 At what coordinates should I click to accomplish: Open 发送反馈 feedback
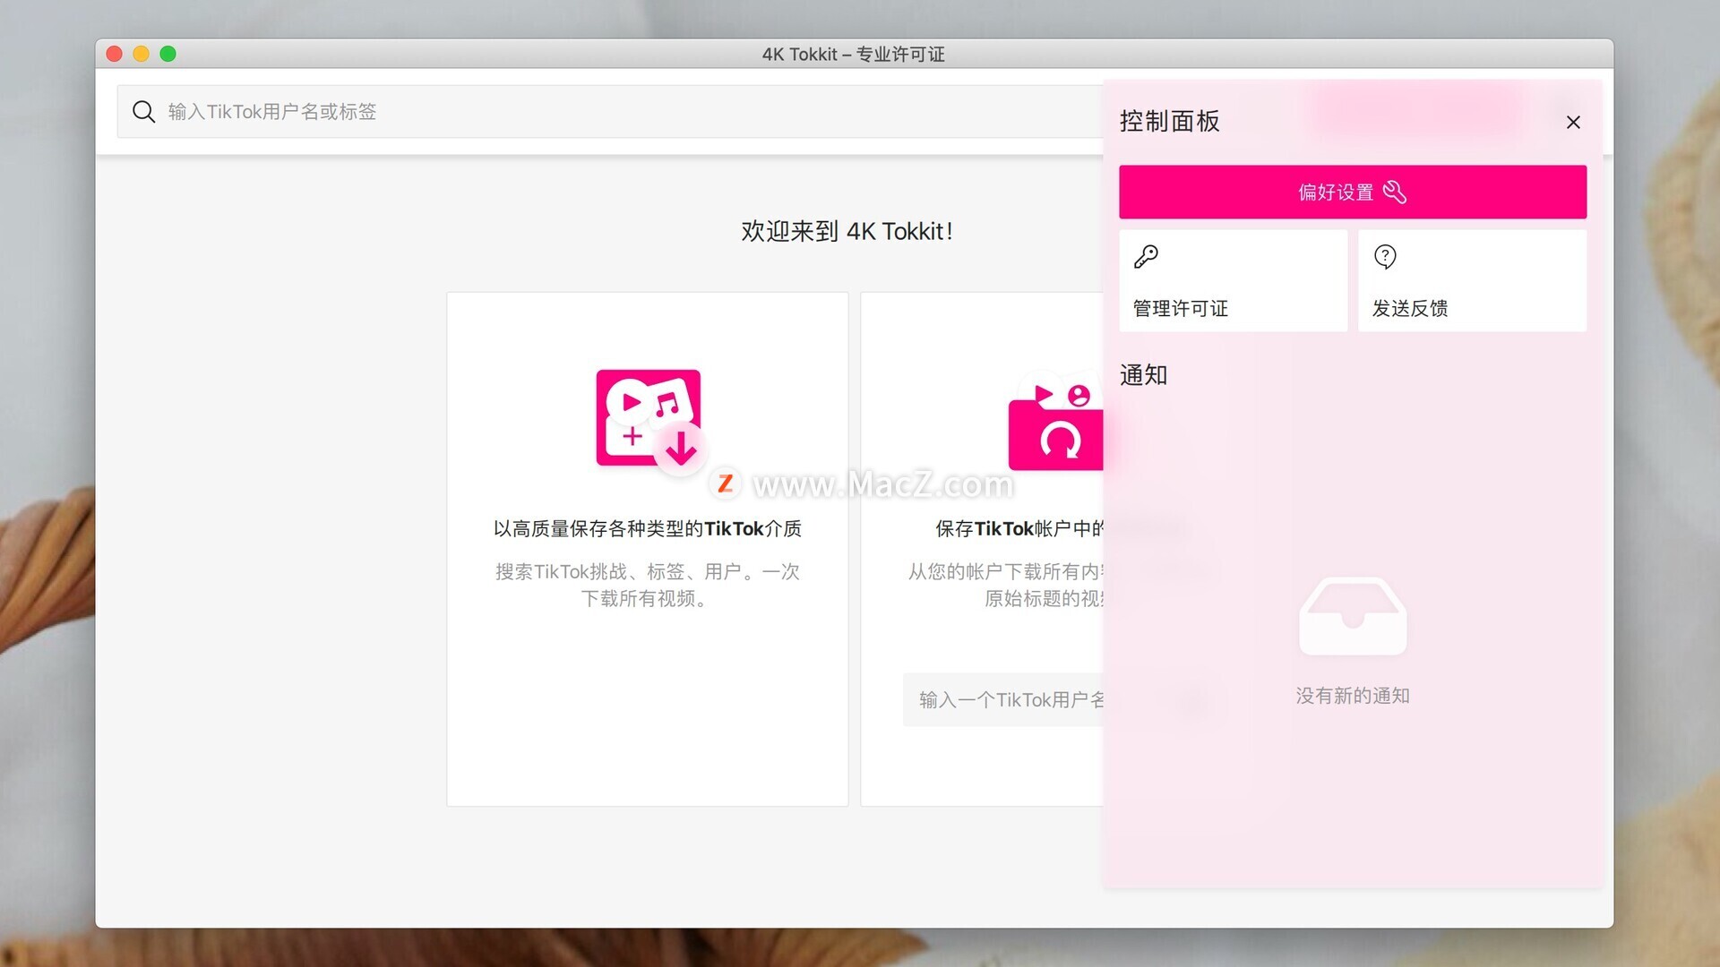(x=1472, y=281)
